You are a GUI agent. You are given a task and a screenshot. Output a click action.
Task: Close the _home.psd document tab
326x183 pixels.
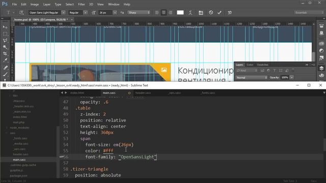click(x=72, y=19)
